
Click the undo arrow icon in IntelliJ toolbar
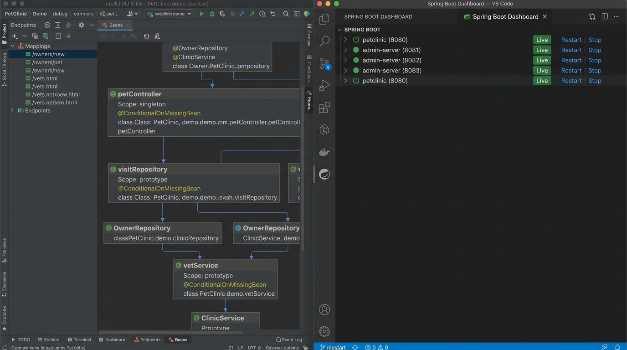[x=272, y=14]
